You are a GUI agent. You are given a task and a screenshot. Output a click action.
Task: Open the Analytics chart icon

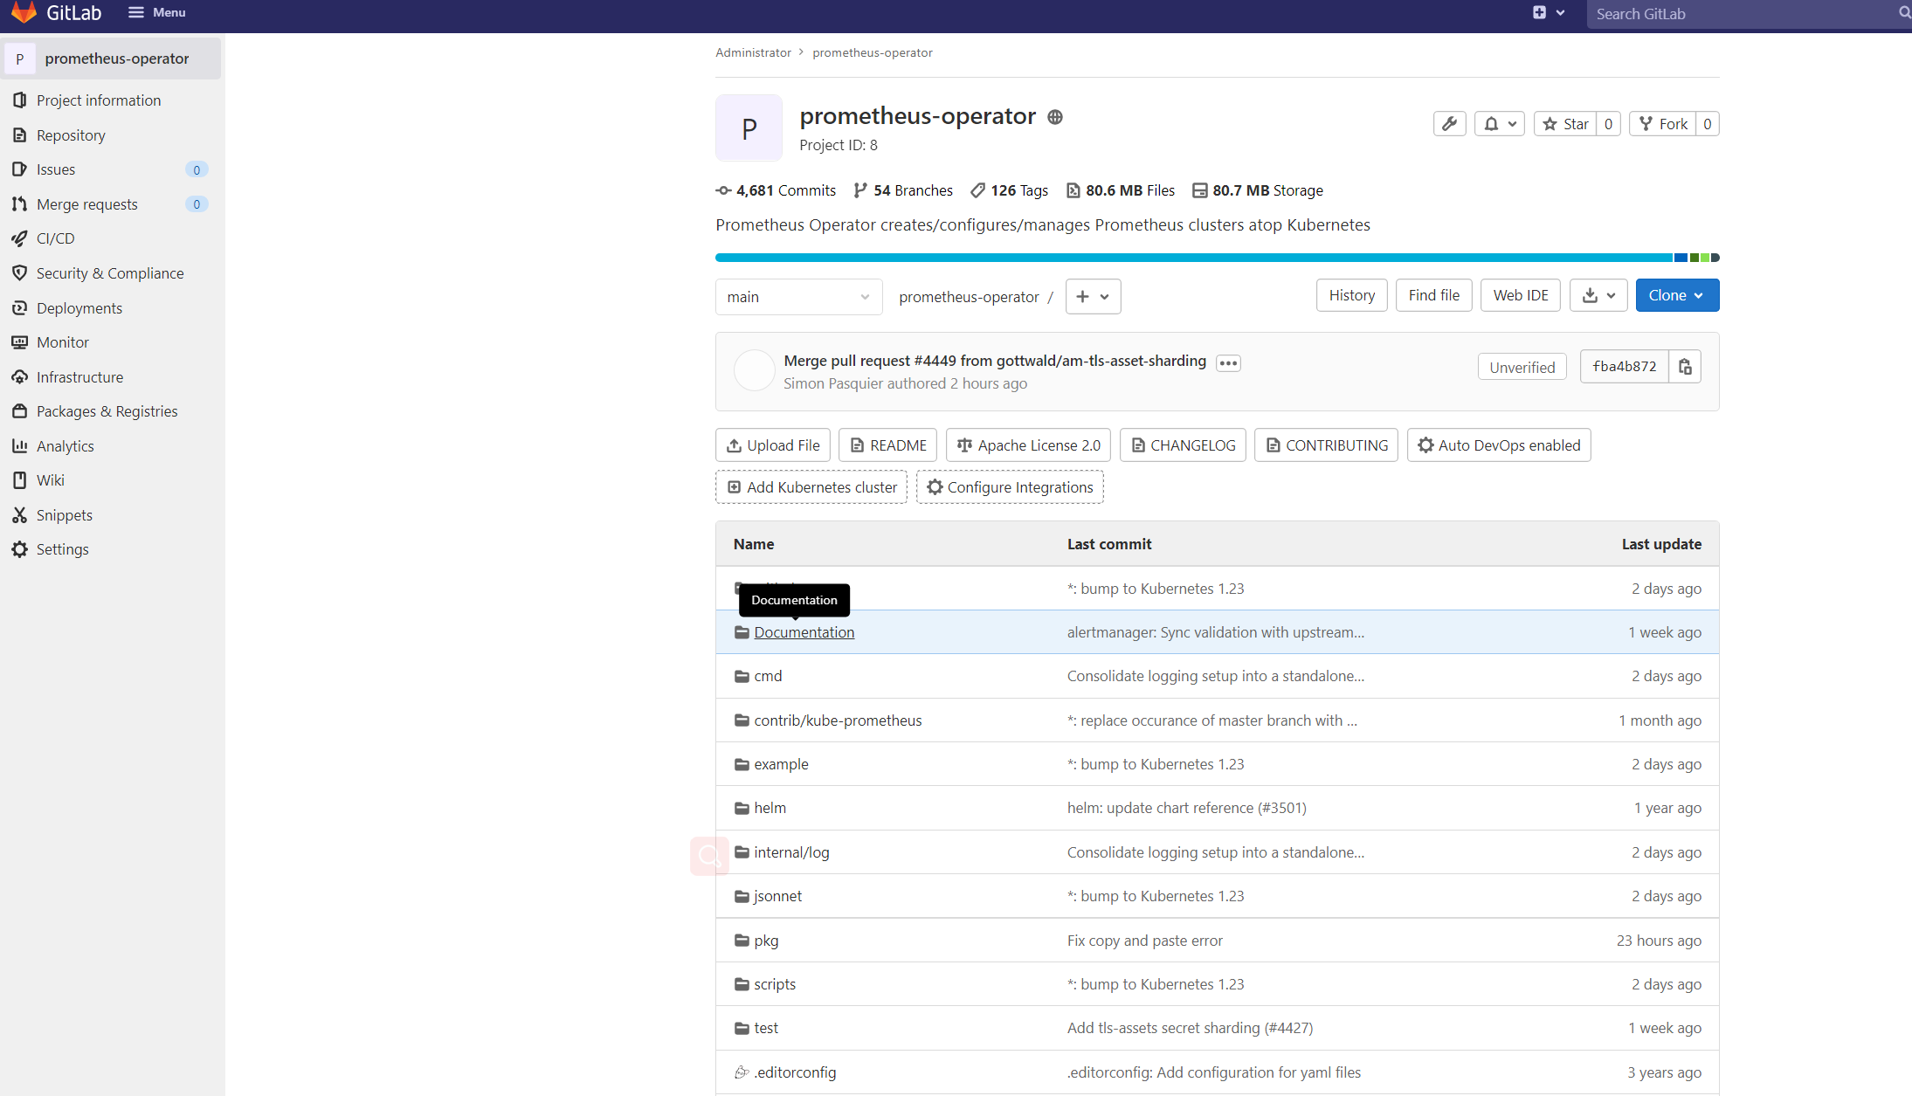pyautogui.click(x=19, y=446)
